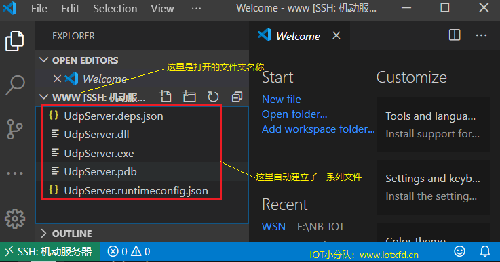Click the errors count in status bar
Image resolution: width=500 pixels, height=262 pixels.
tap(117, 252)
